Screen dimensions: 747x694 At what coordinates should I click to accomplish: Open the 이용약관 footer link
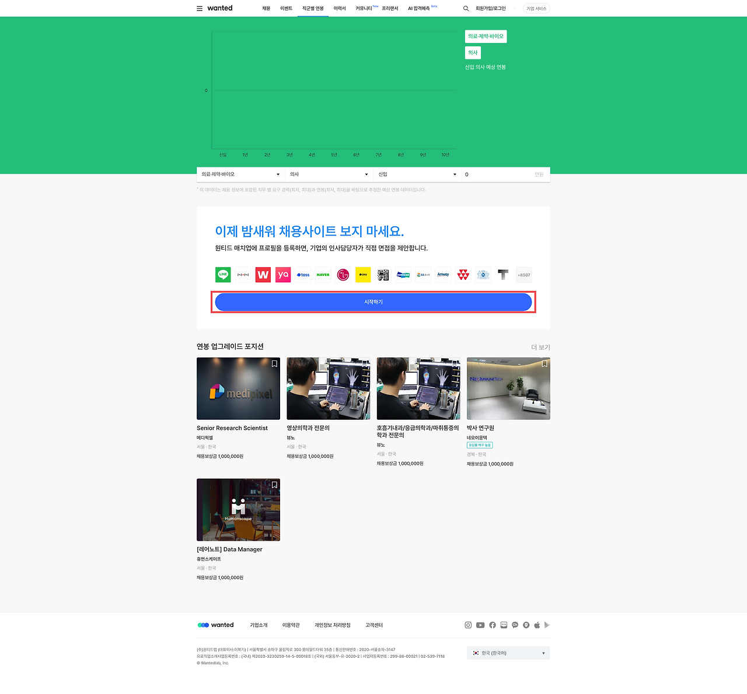(291, 625)
